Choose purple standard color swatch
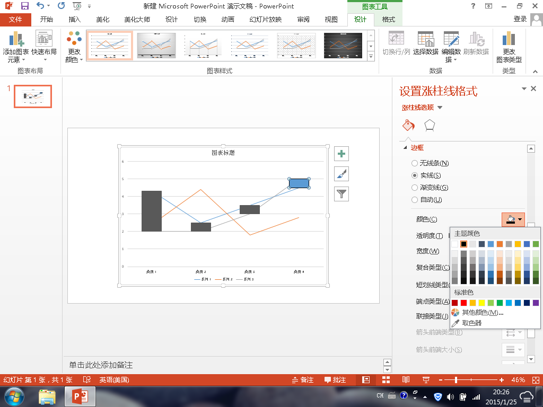543x407 pixels. pos(536,303)
